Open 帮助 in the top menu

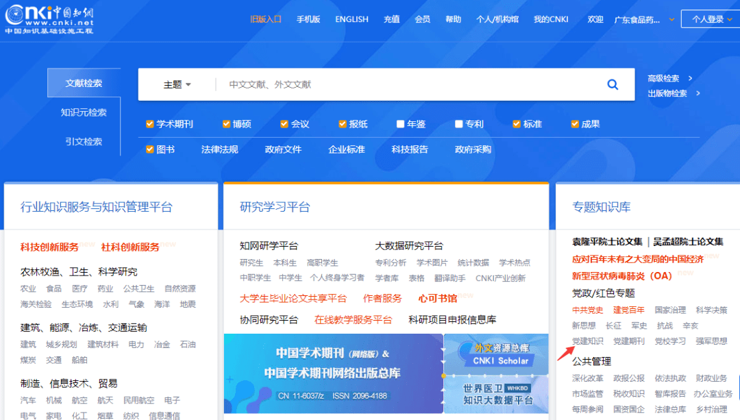453,19
